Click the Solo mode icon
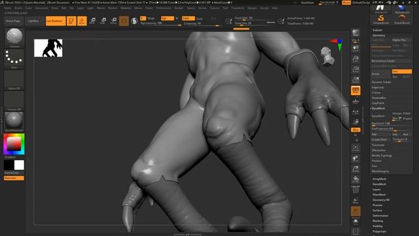This screenshot has height=236, width=419. click(x=355, y=222)
